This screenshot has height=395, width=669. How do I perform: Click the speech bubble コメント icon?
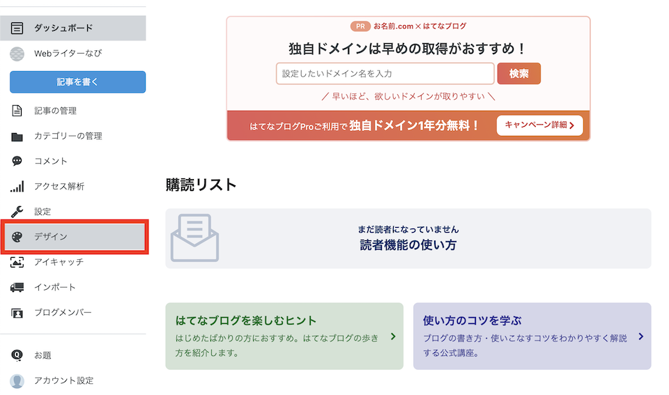tap(17, 162)
